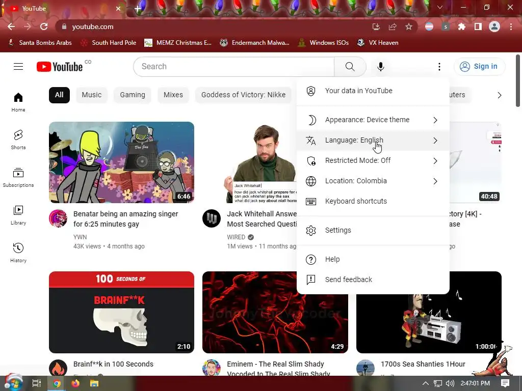Open South Hard Pole bookmark
This screenshot has height=391, width=522.
tap(109, 43)
